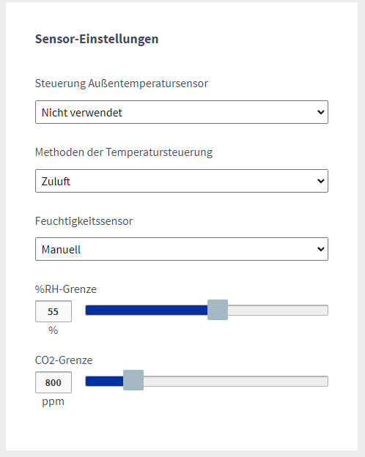This screenshot has height=457, width=365.
Task: Click the Steuerung Außentemperatursensor label
Action: click(x=122, y=83)
